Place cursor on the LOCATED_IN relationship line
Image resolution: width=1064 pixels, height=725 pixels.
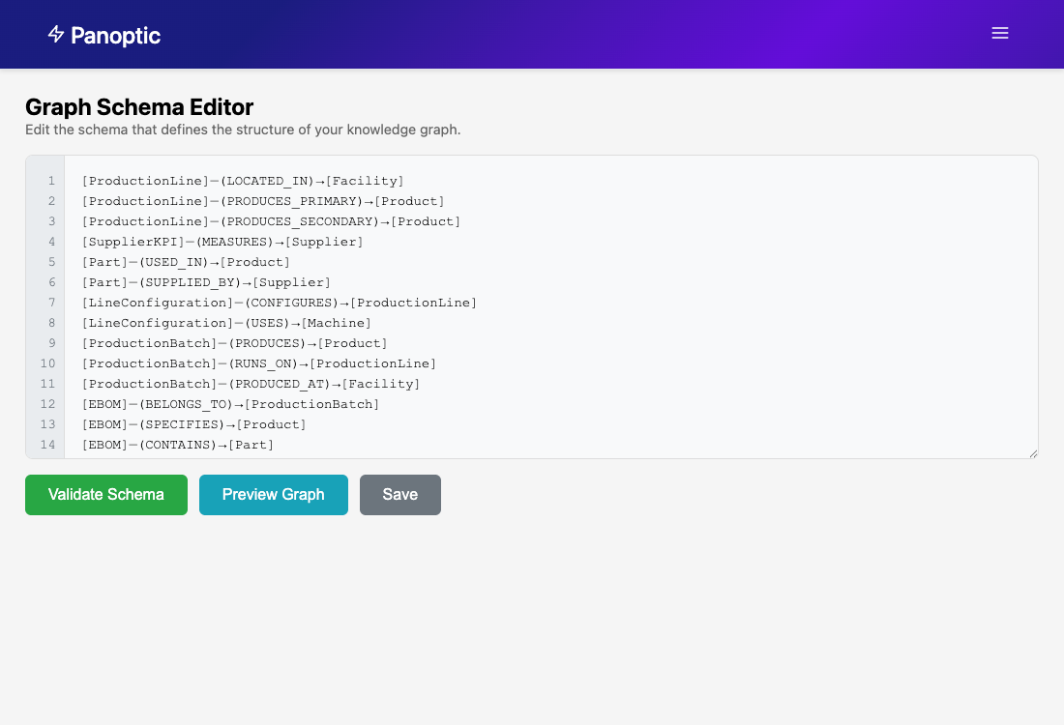point(242,181)
